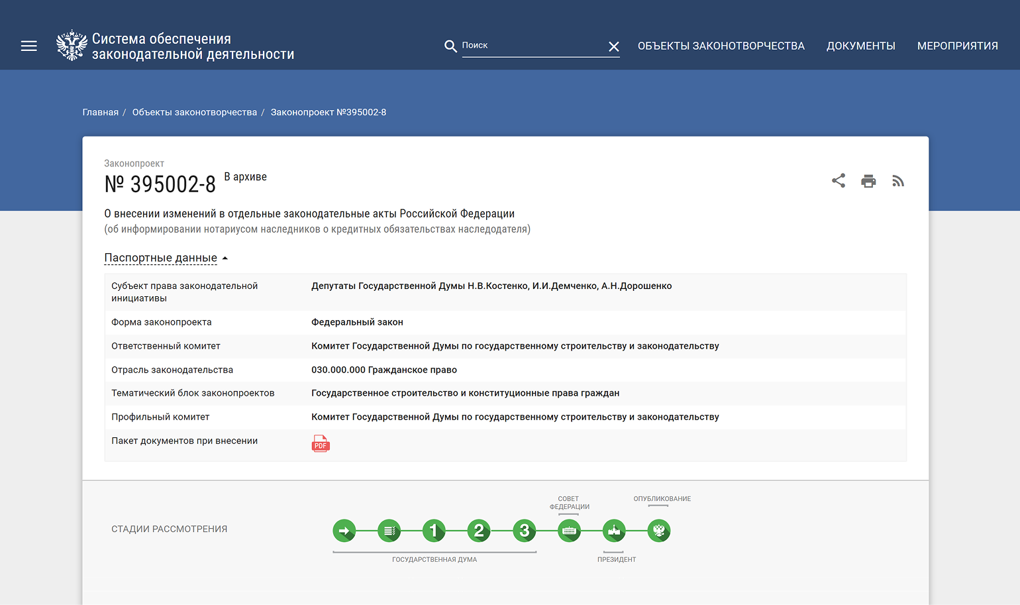
Task: Click the Федеральный закон value
Action: (x=357, y=322)
